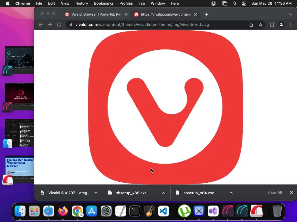Select the 'Faster, safer, smarter' Opera thumbnail

pyautogui.click(x=19, y=169)
